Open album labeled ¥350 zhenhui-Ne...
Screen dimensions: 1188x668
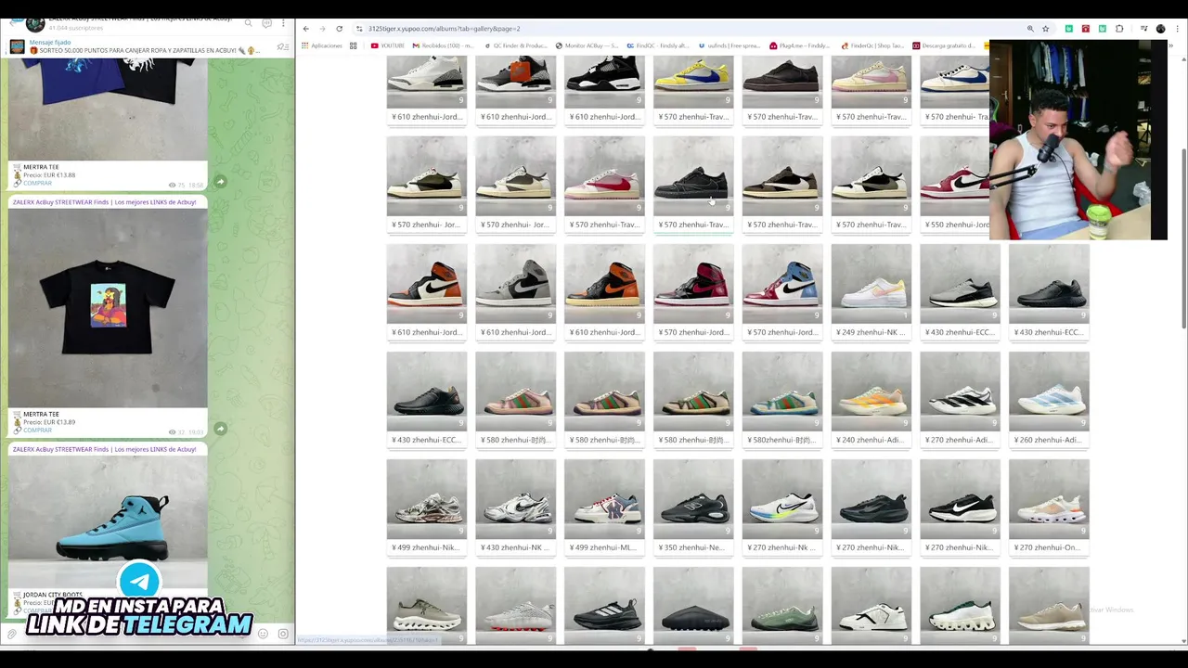click(692, 547)
